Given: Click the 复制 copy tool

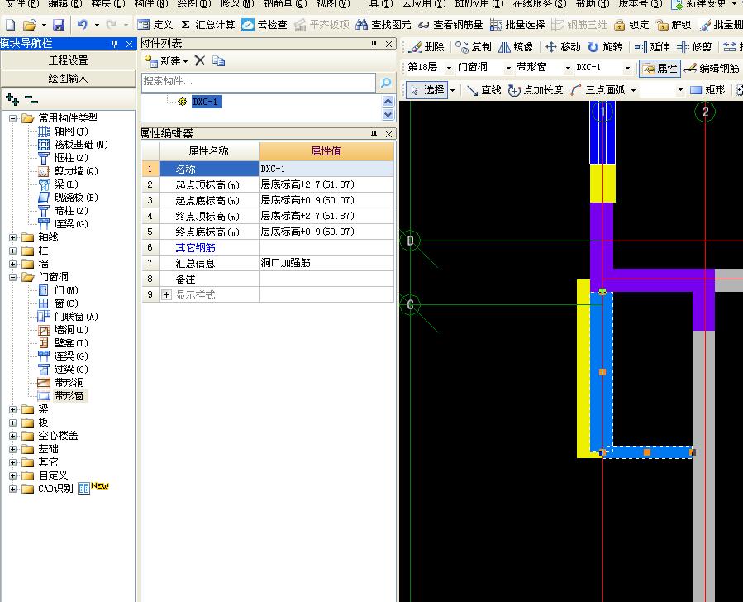Looking at the screenshot, I should tap(474, 47).
